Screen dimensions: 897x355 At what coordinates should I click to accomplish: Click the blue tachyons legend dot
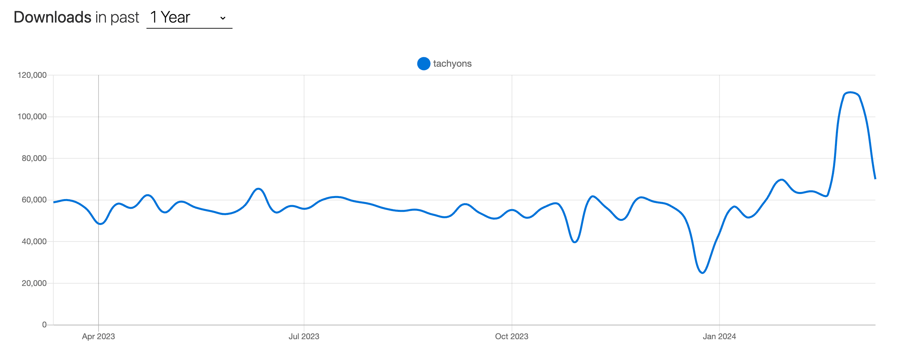424,64
